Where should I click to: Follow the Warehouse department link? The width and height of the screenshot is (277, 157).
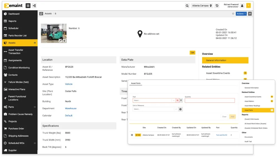[71, 109]
